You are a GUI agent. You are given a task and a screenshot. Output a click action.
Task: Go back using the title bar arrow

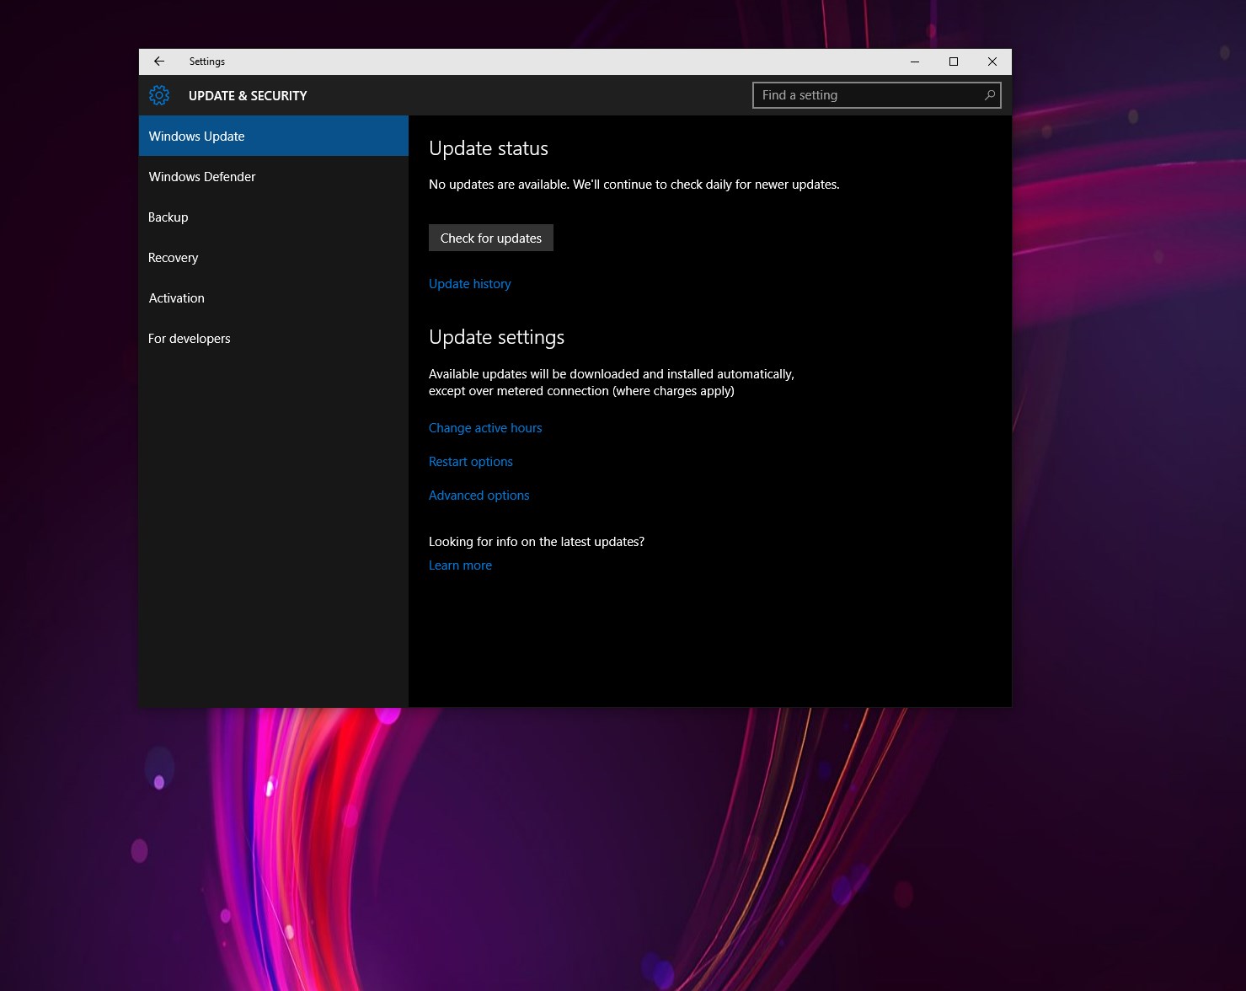(x=159, y=62)
